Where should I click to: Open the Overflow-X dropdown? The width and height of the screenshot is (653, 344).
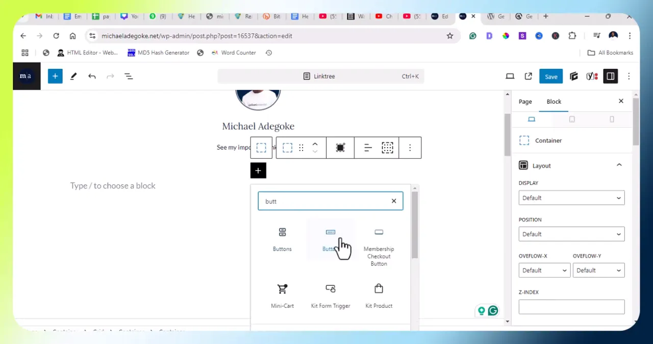coord(544,271)
